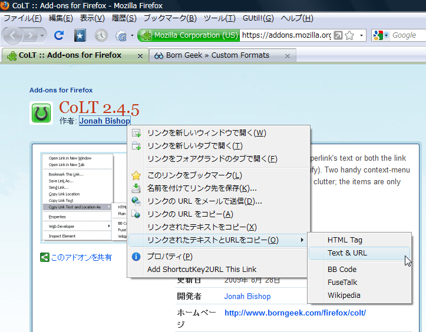Click the Jonah Bishop developer link in details

click(x=247, y=297)
